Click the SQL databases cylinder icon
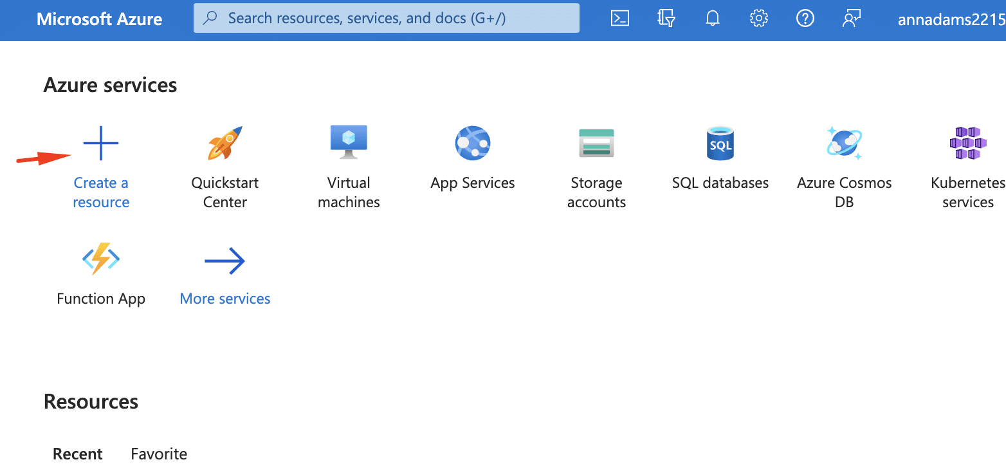The height and width of the screenshot is (471, 1006). [x=720, y=143]
